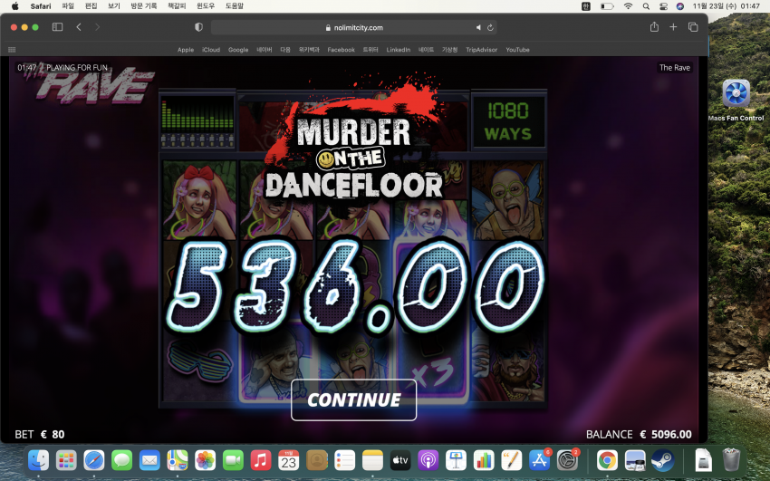Open Maps in the dock

178,460
